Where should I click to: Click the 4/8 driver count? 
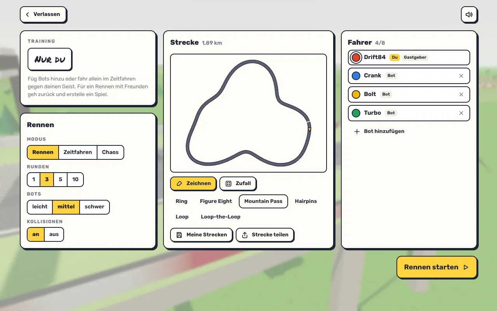click(380, 43)
